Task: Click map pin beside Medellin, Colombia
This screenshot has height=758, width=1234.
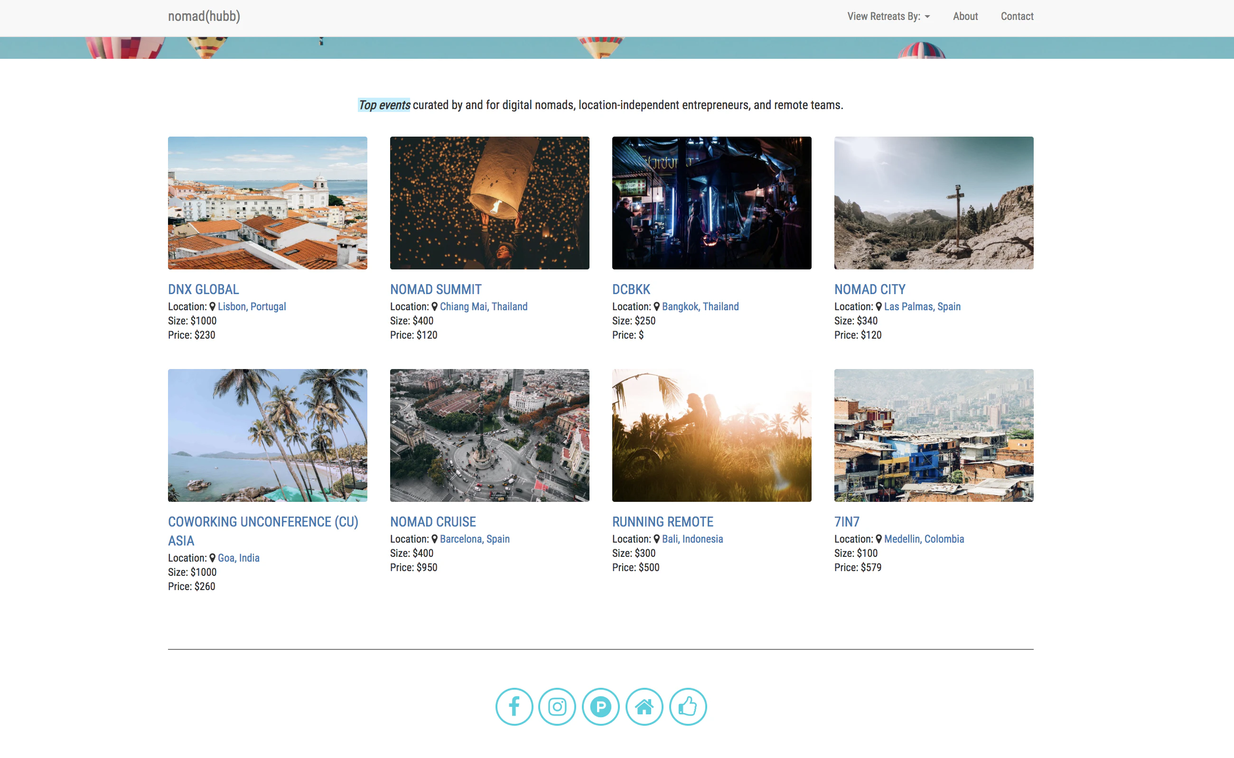Action: coord(879,539)
